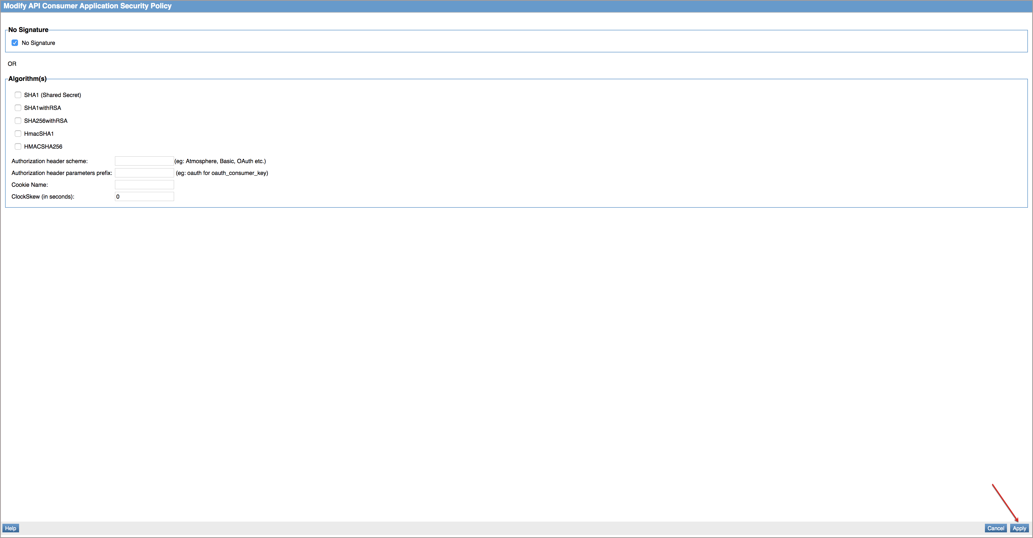
Task: Select the ClockSkew seconds input field
Action: click(144, 197)
